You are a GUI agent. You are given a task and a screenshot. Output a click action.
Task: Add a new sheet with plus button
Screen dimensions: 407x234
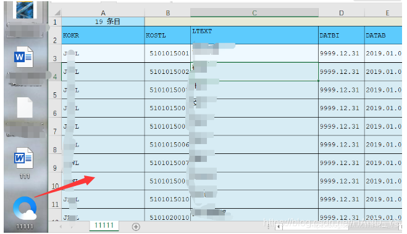[136, 227]
